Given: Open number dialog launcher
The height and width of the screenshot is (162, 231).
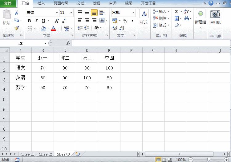Looking at the screenshot, I should (x=134, y=35).
